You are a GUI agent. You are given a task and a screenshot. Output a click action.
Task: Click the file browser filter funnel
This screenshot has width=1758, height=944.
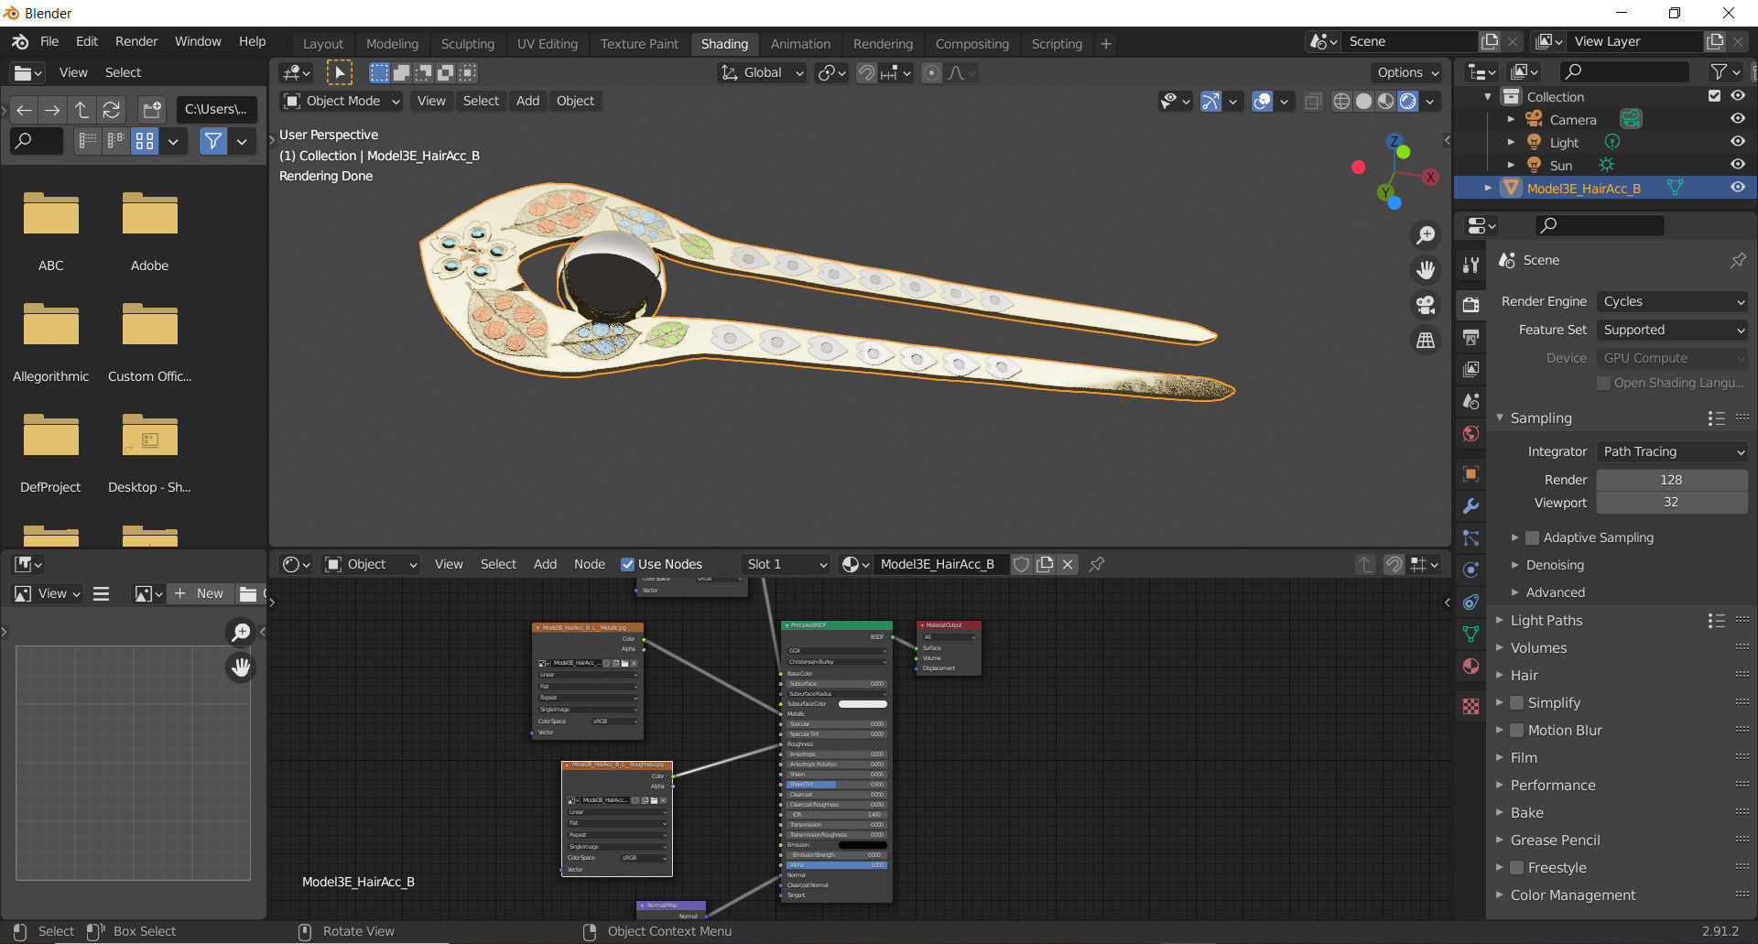pos(213,141)
